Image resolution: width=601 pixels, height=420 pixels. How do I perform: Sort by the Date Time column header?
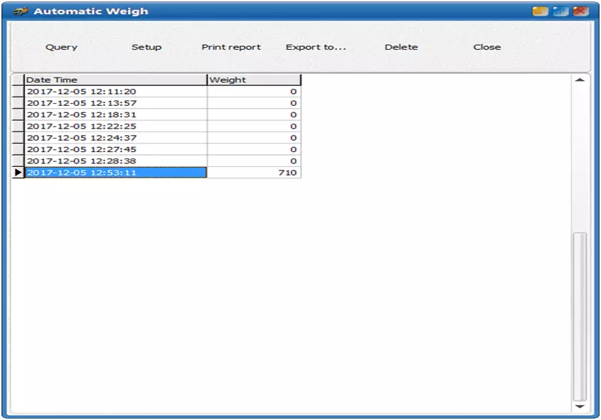tap(116, 80)
